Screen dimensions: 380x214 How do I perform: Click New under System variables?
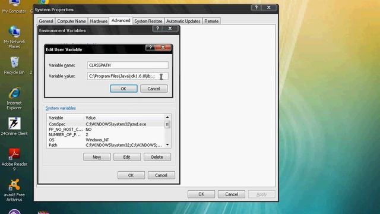pos(97,157)
